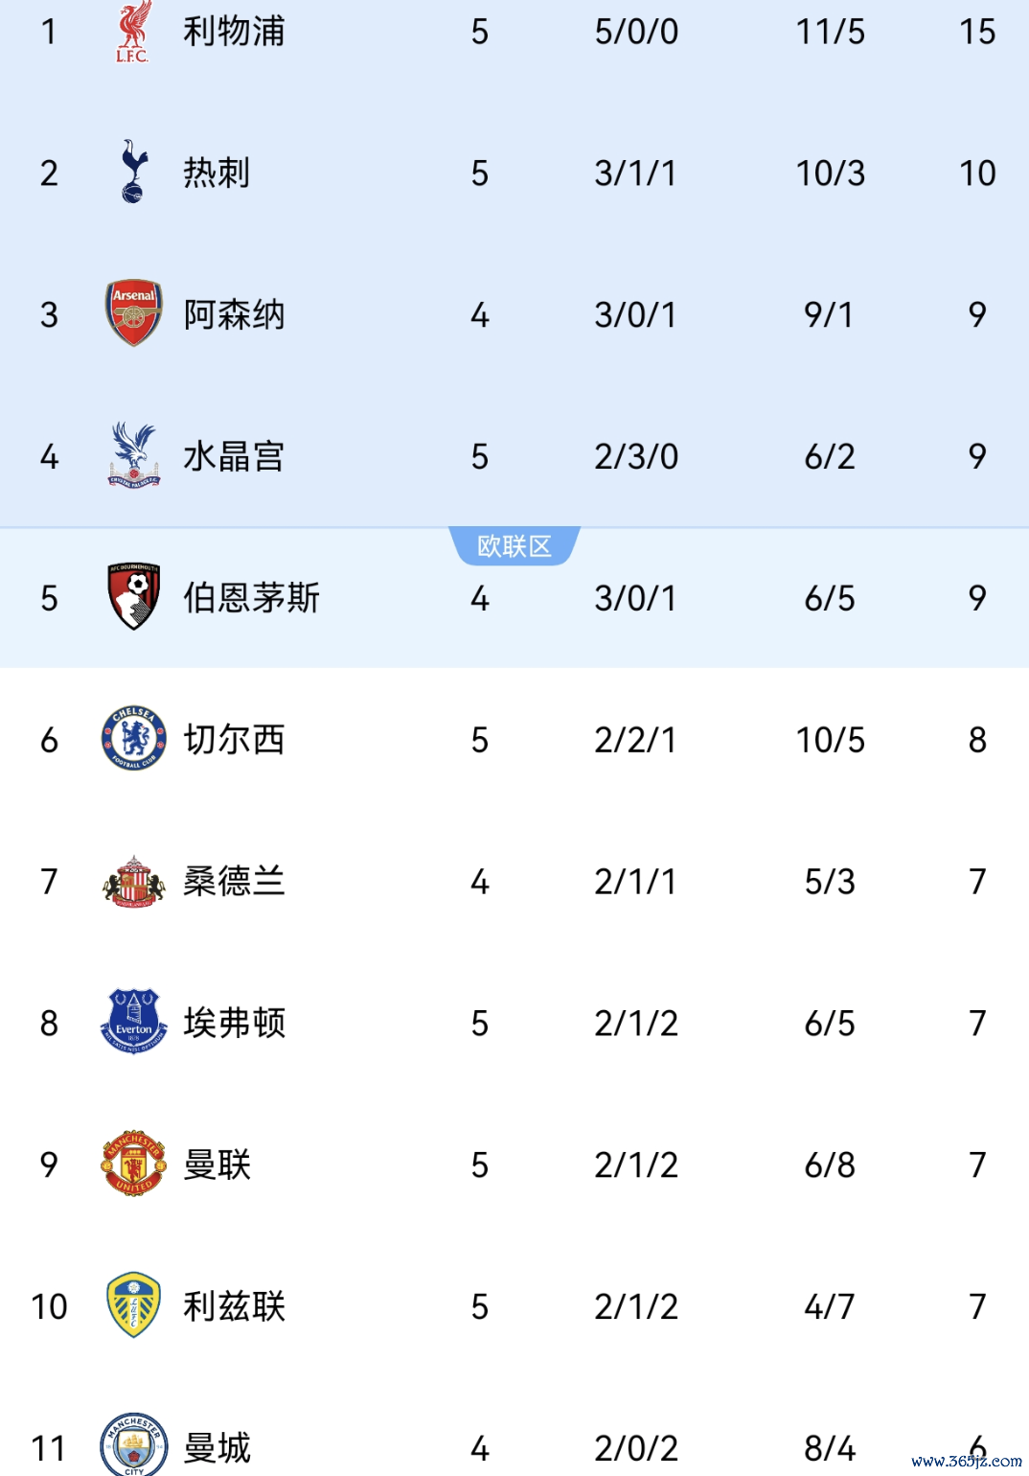Click Liverpool's 15 points value
The image size is (1029, 1476).
click(x=977, y=32)
